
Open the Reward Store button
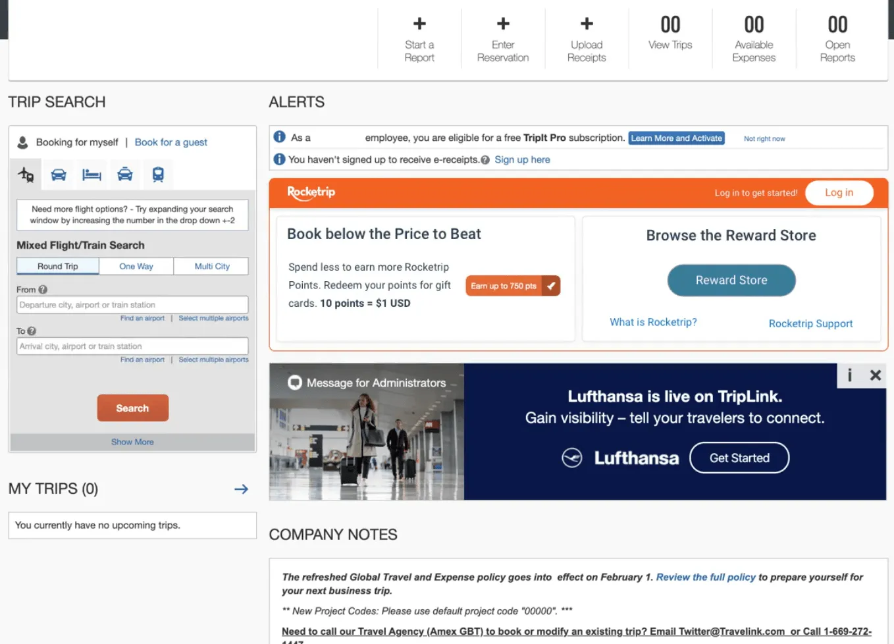731,281
